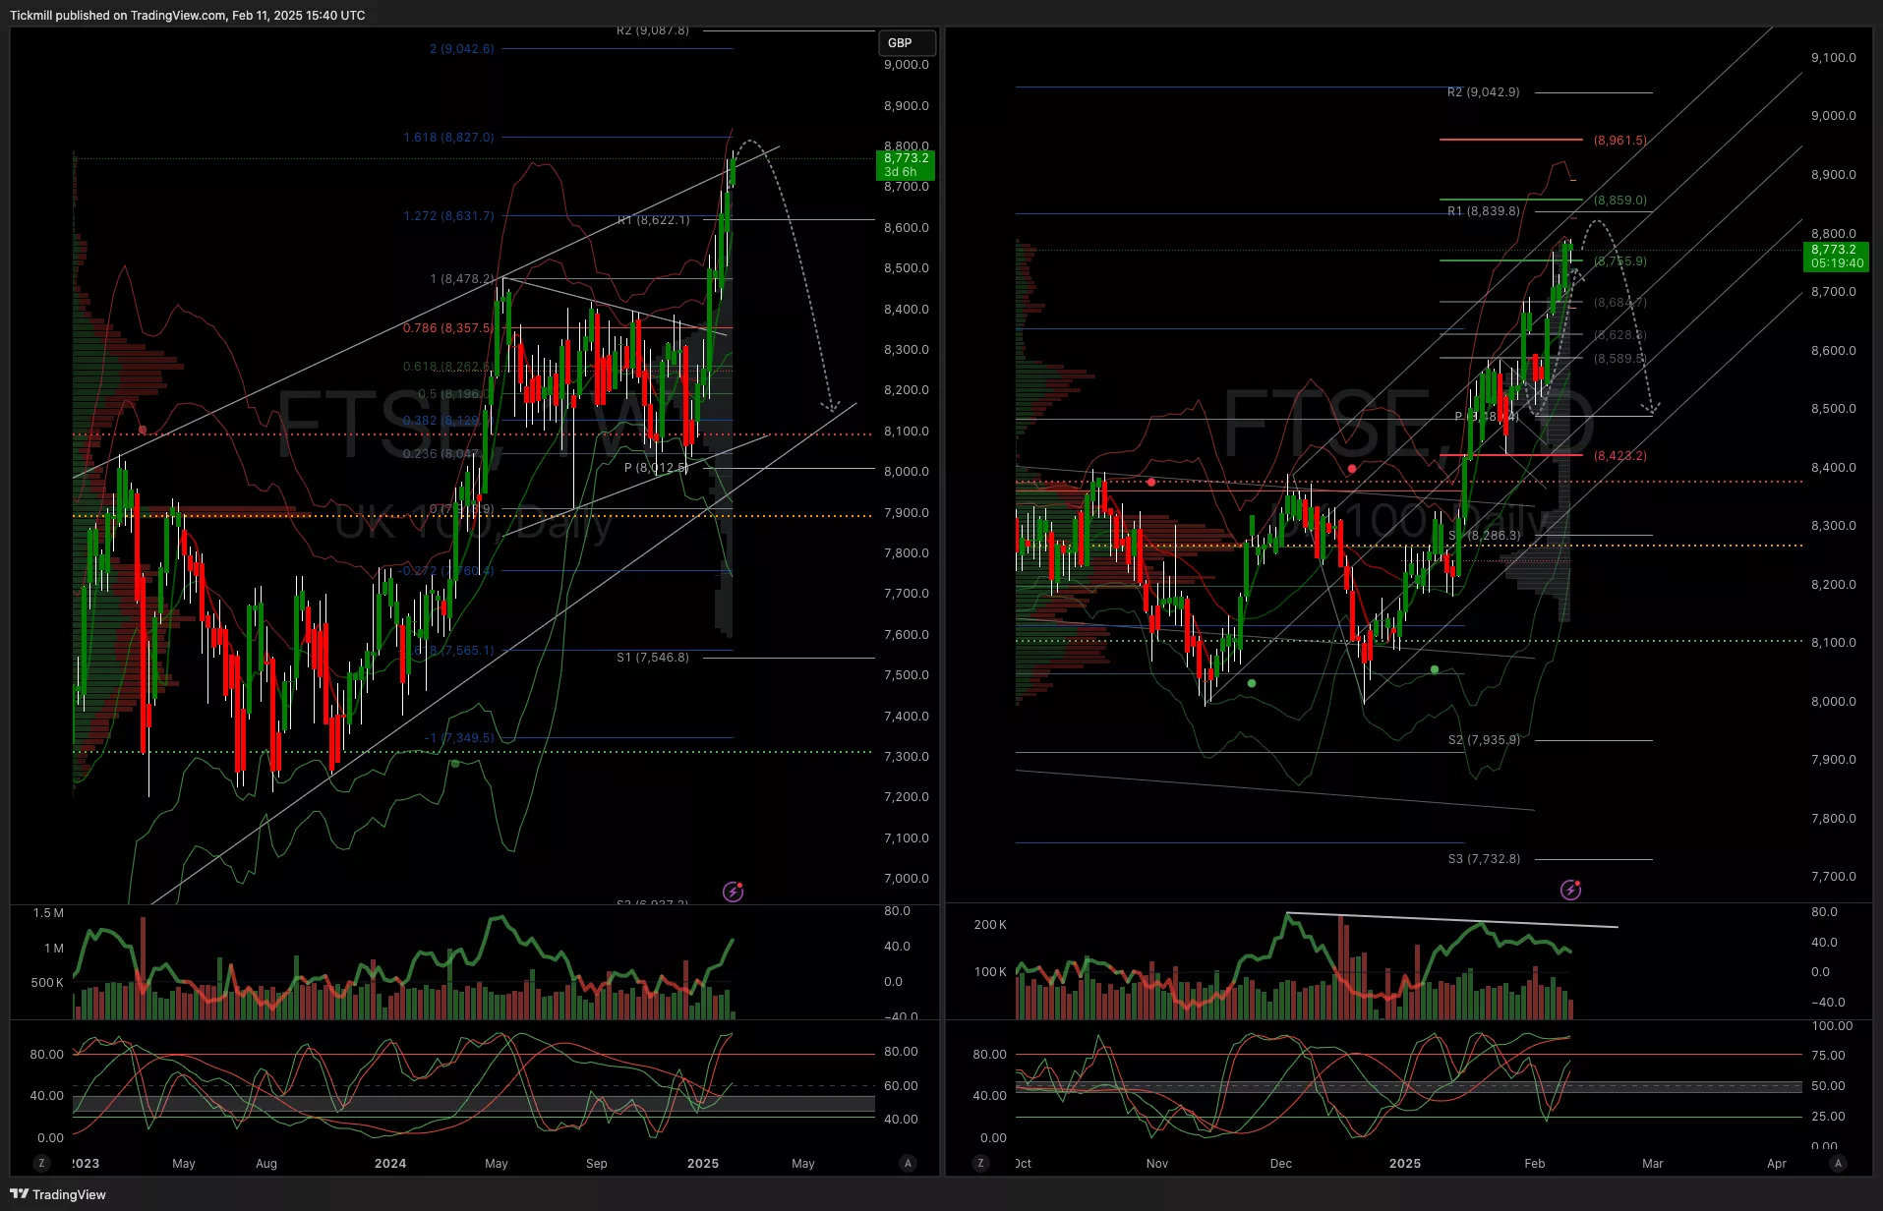Click the dashed arrow tip on weekly chart
This screenshot has width=1883, height=1211.
831,408
